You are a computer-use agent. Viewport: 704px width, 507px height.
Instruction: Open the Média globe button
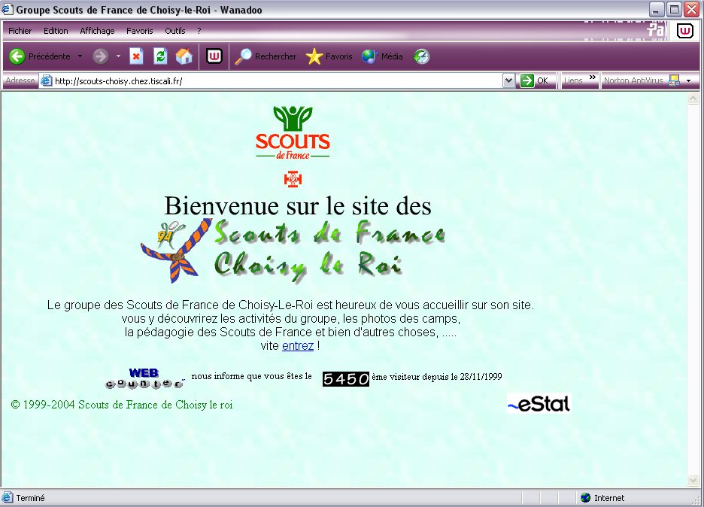(x=369, y=56)
